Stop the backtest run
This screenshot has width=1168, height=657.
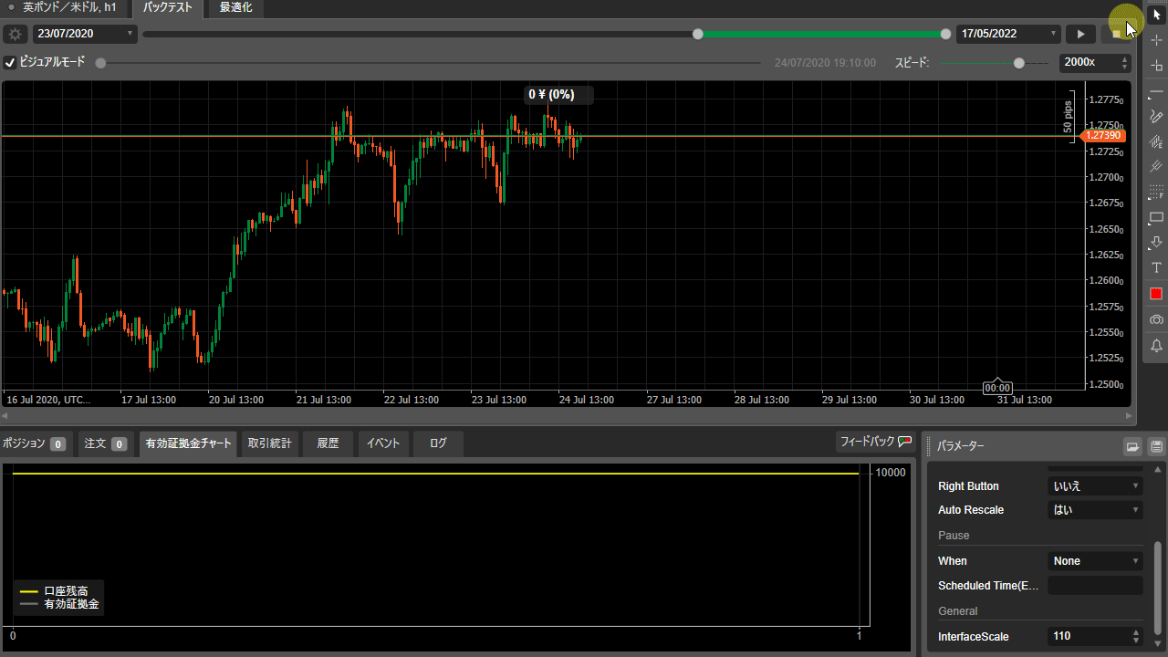click(1116, 34)
